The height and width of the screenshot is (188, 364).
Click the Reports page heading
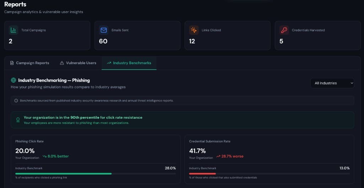point(15,4)
